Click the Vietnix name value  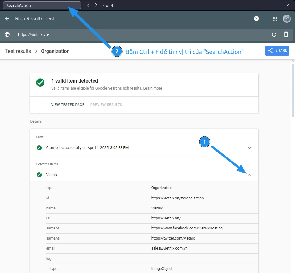pyautogui.click(x=157, y=208)
